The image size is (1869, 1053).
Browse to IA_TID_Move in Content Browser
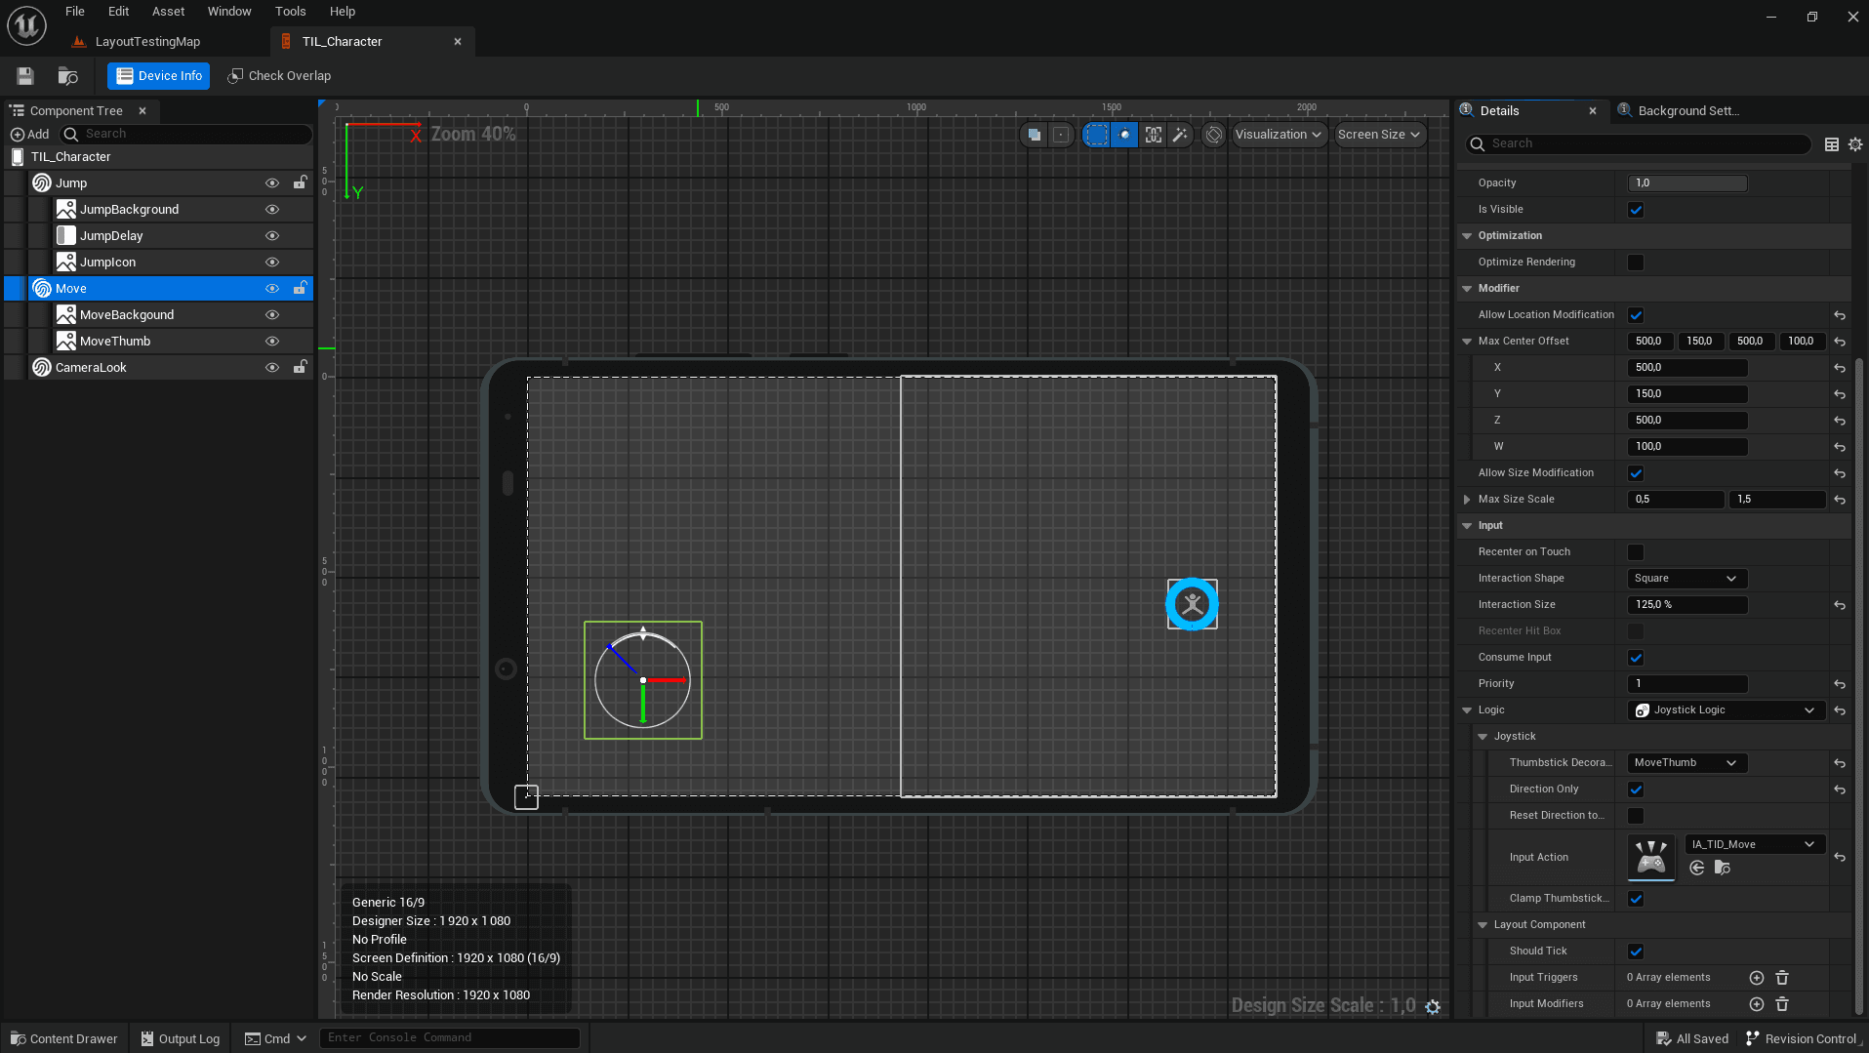click(x=1723, y=869)
